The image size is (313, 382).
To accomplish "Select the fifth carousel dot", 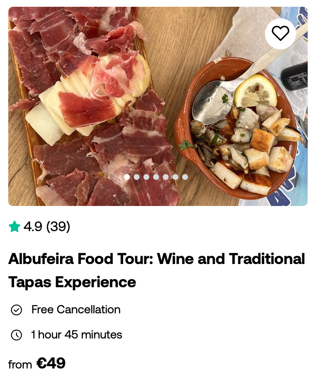I will pos(166,177).
